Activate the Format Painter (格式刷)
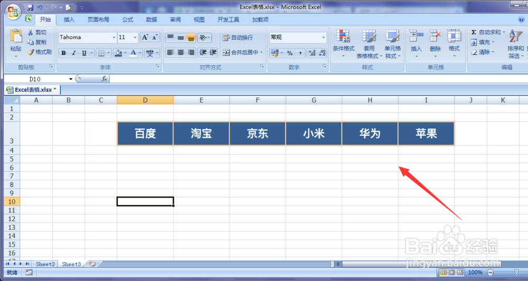Viewport: 528px width, 281px height. tap(40, 52)
